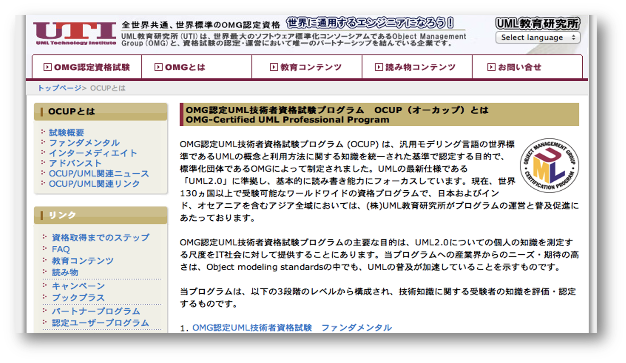Screen dimensions: 626x363
Task: Open ブックプラス sidebar link
Action: click(x=78, y=298)
